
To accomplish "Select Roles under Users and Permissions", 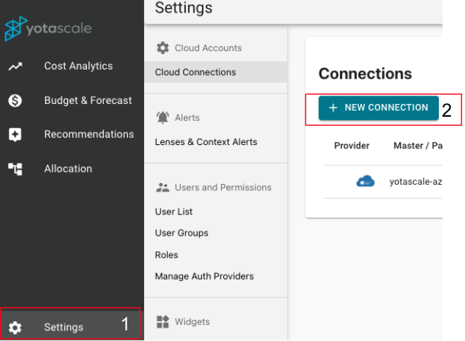I will click(x=167, y=255).
